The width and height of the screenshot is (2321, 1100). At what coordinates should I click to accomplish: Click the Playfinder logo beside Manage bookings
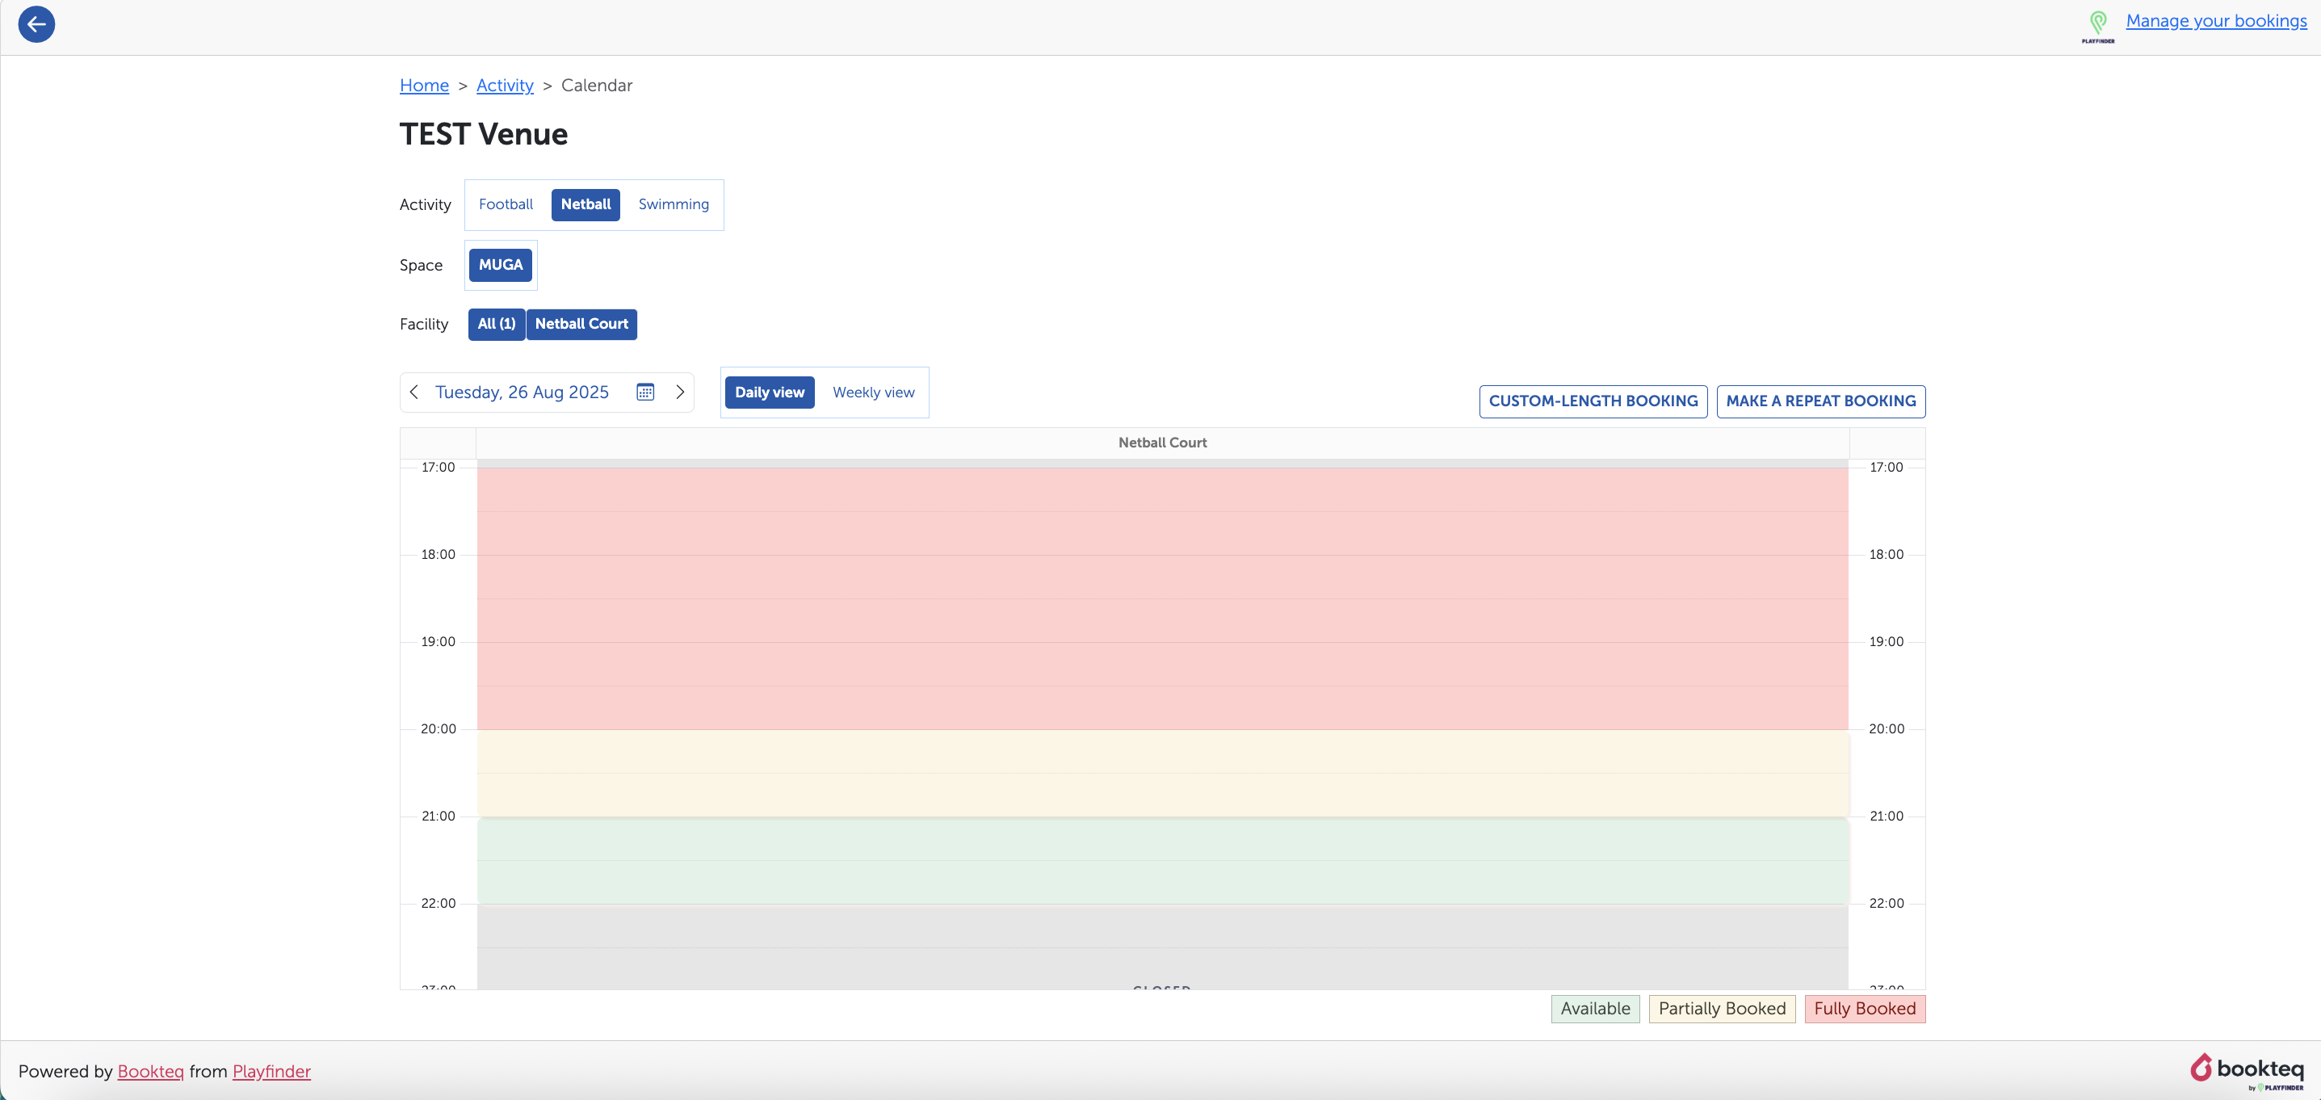click(2097, 25)
